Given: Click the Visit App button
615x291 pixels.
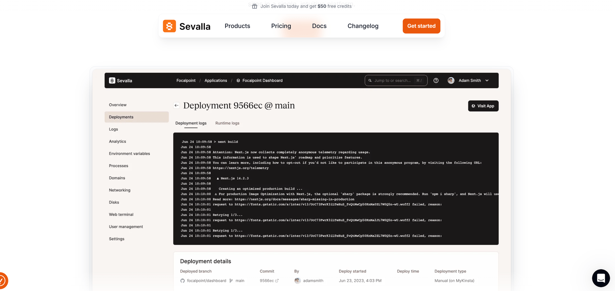Looking at the screenshot, I should point(483,106).
